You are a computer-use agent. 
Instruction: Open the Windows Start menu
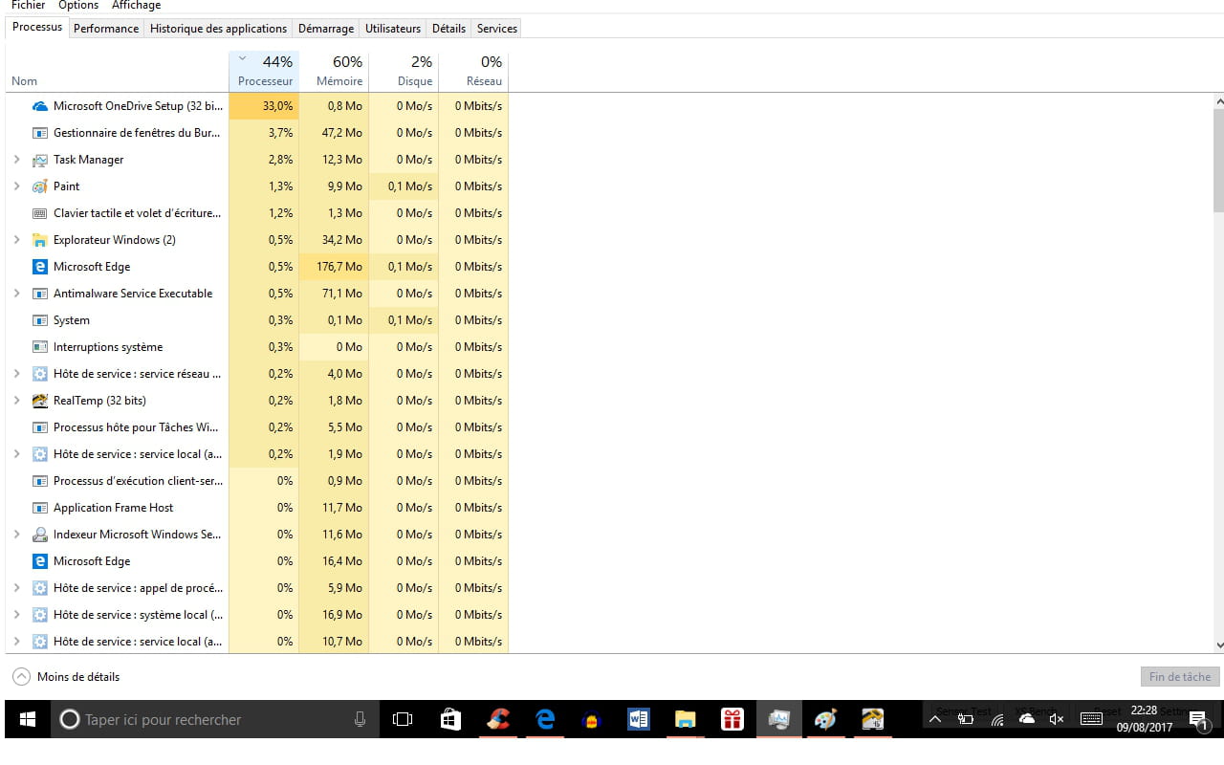click(27, 719)
